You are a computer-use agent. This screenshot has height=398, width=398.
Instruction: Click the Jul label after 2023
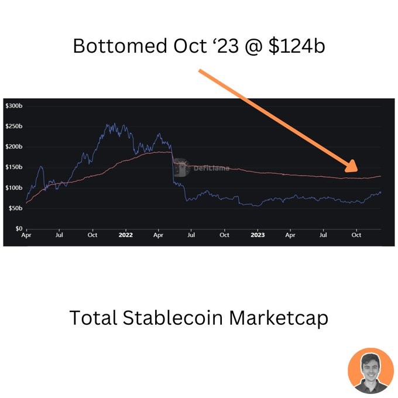(x=323, y=235)
